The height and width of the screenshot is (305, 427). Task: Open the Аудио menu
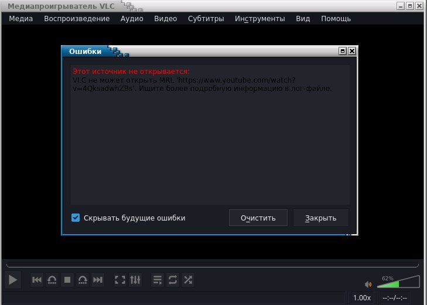[x=132, y=19]
